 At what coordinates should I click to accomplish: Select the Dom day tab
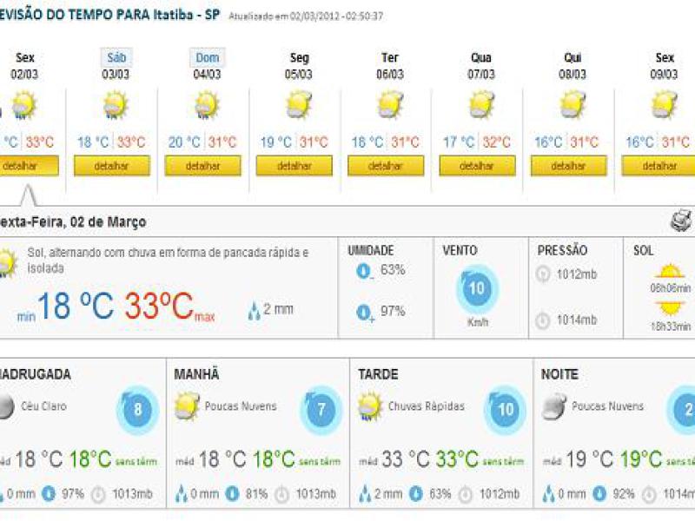point(207,58)
